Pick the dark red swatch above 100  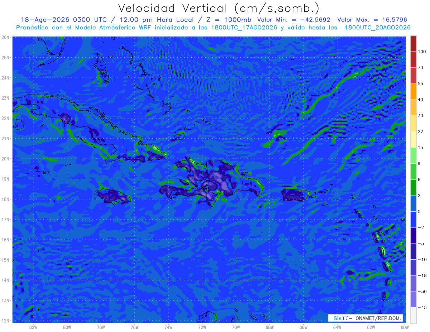[413, 43]
